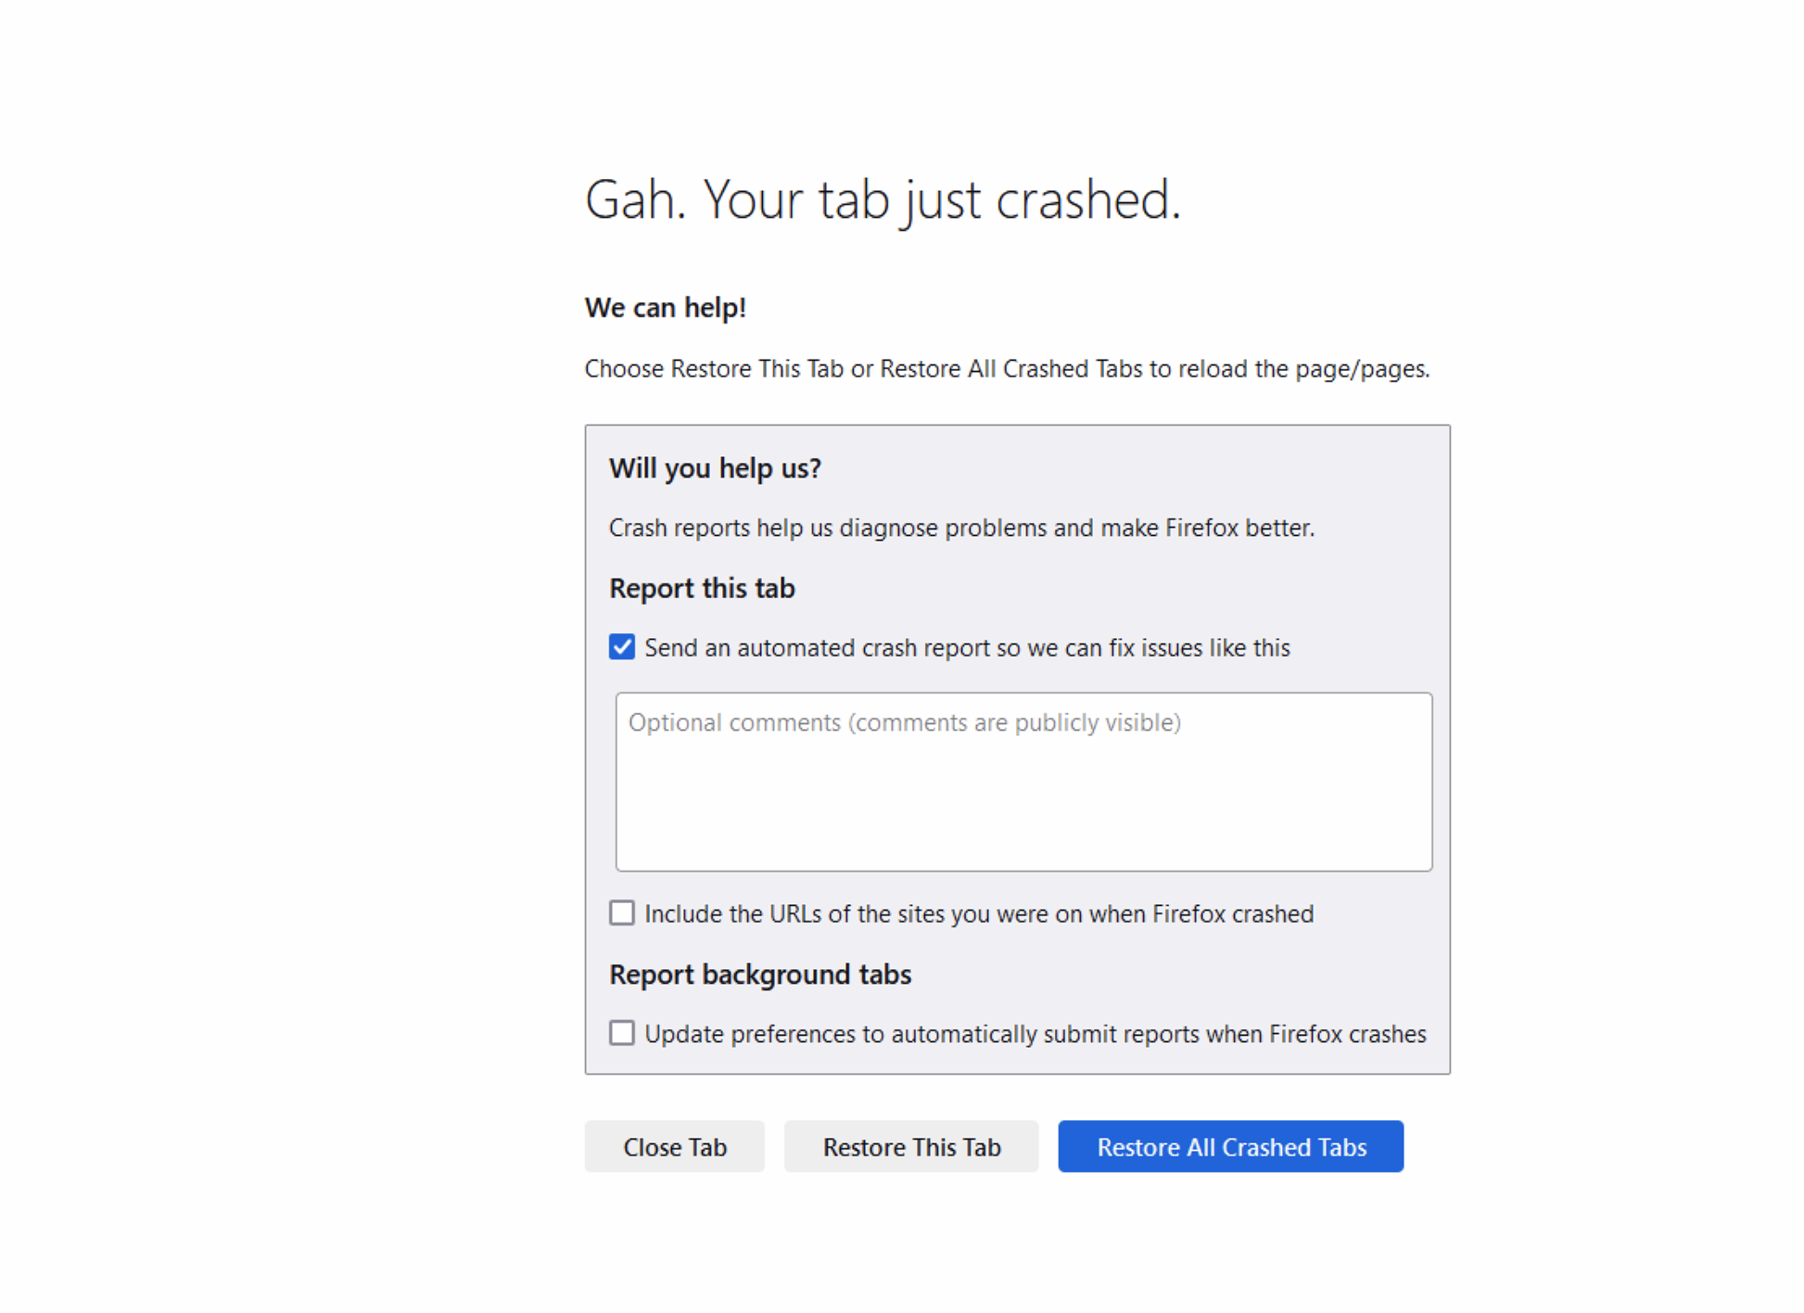Click the 'Send an automated crash report' label
This screenshot has height=1313, width=1804.
[x=967, y=648]
